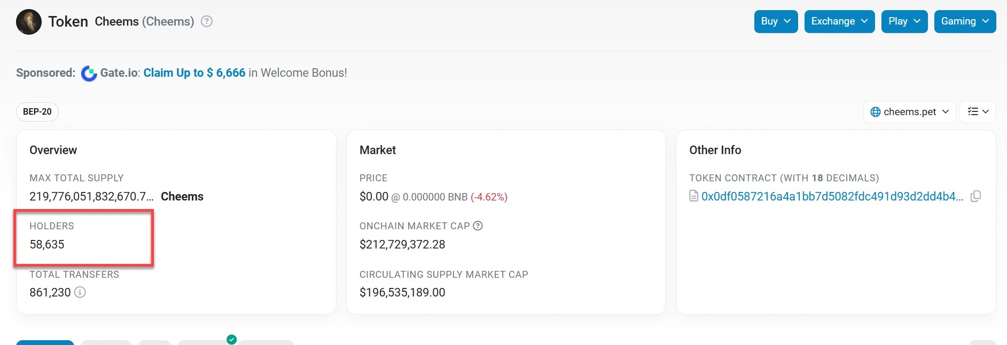Select the blue active tab at bottom left
This screenshot has height=345, width=1007.
pos(45,342)
